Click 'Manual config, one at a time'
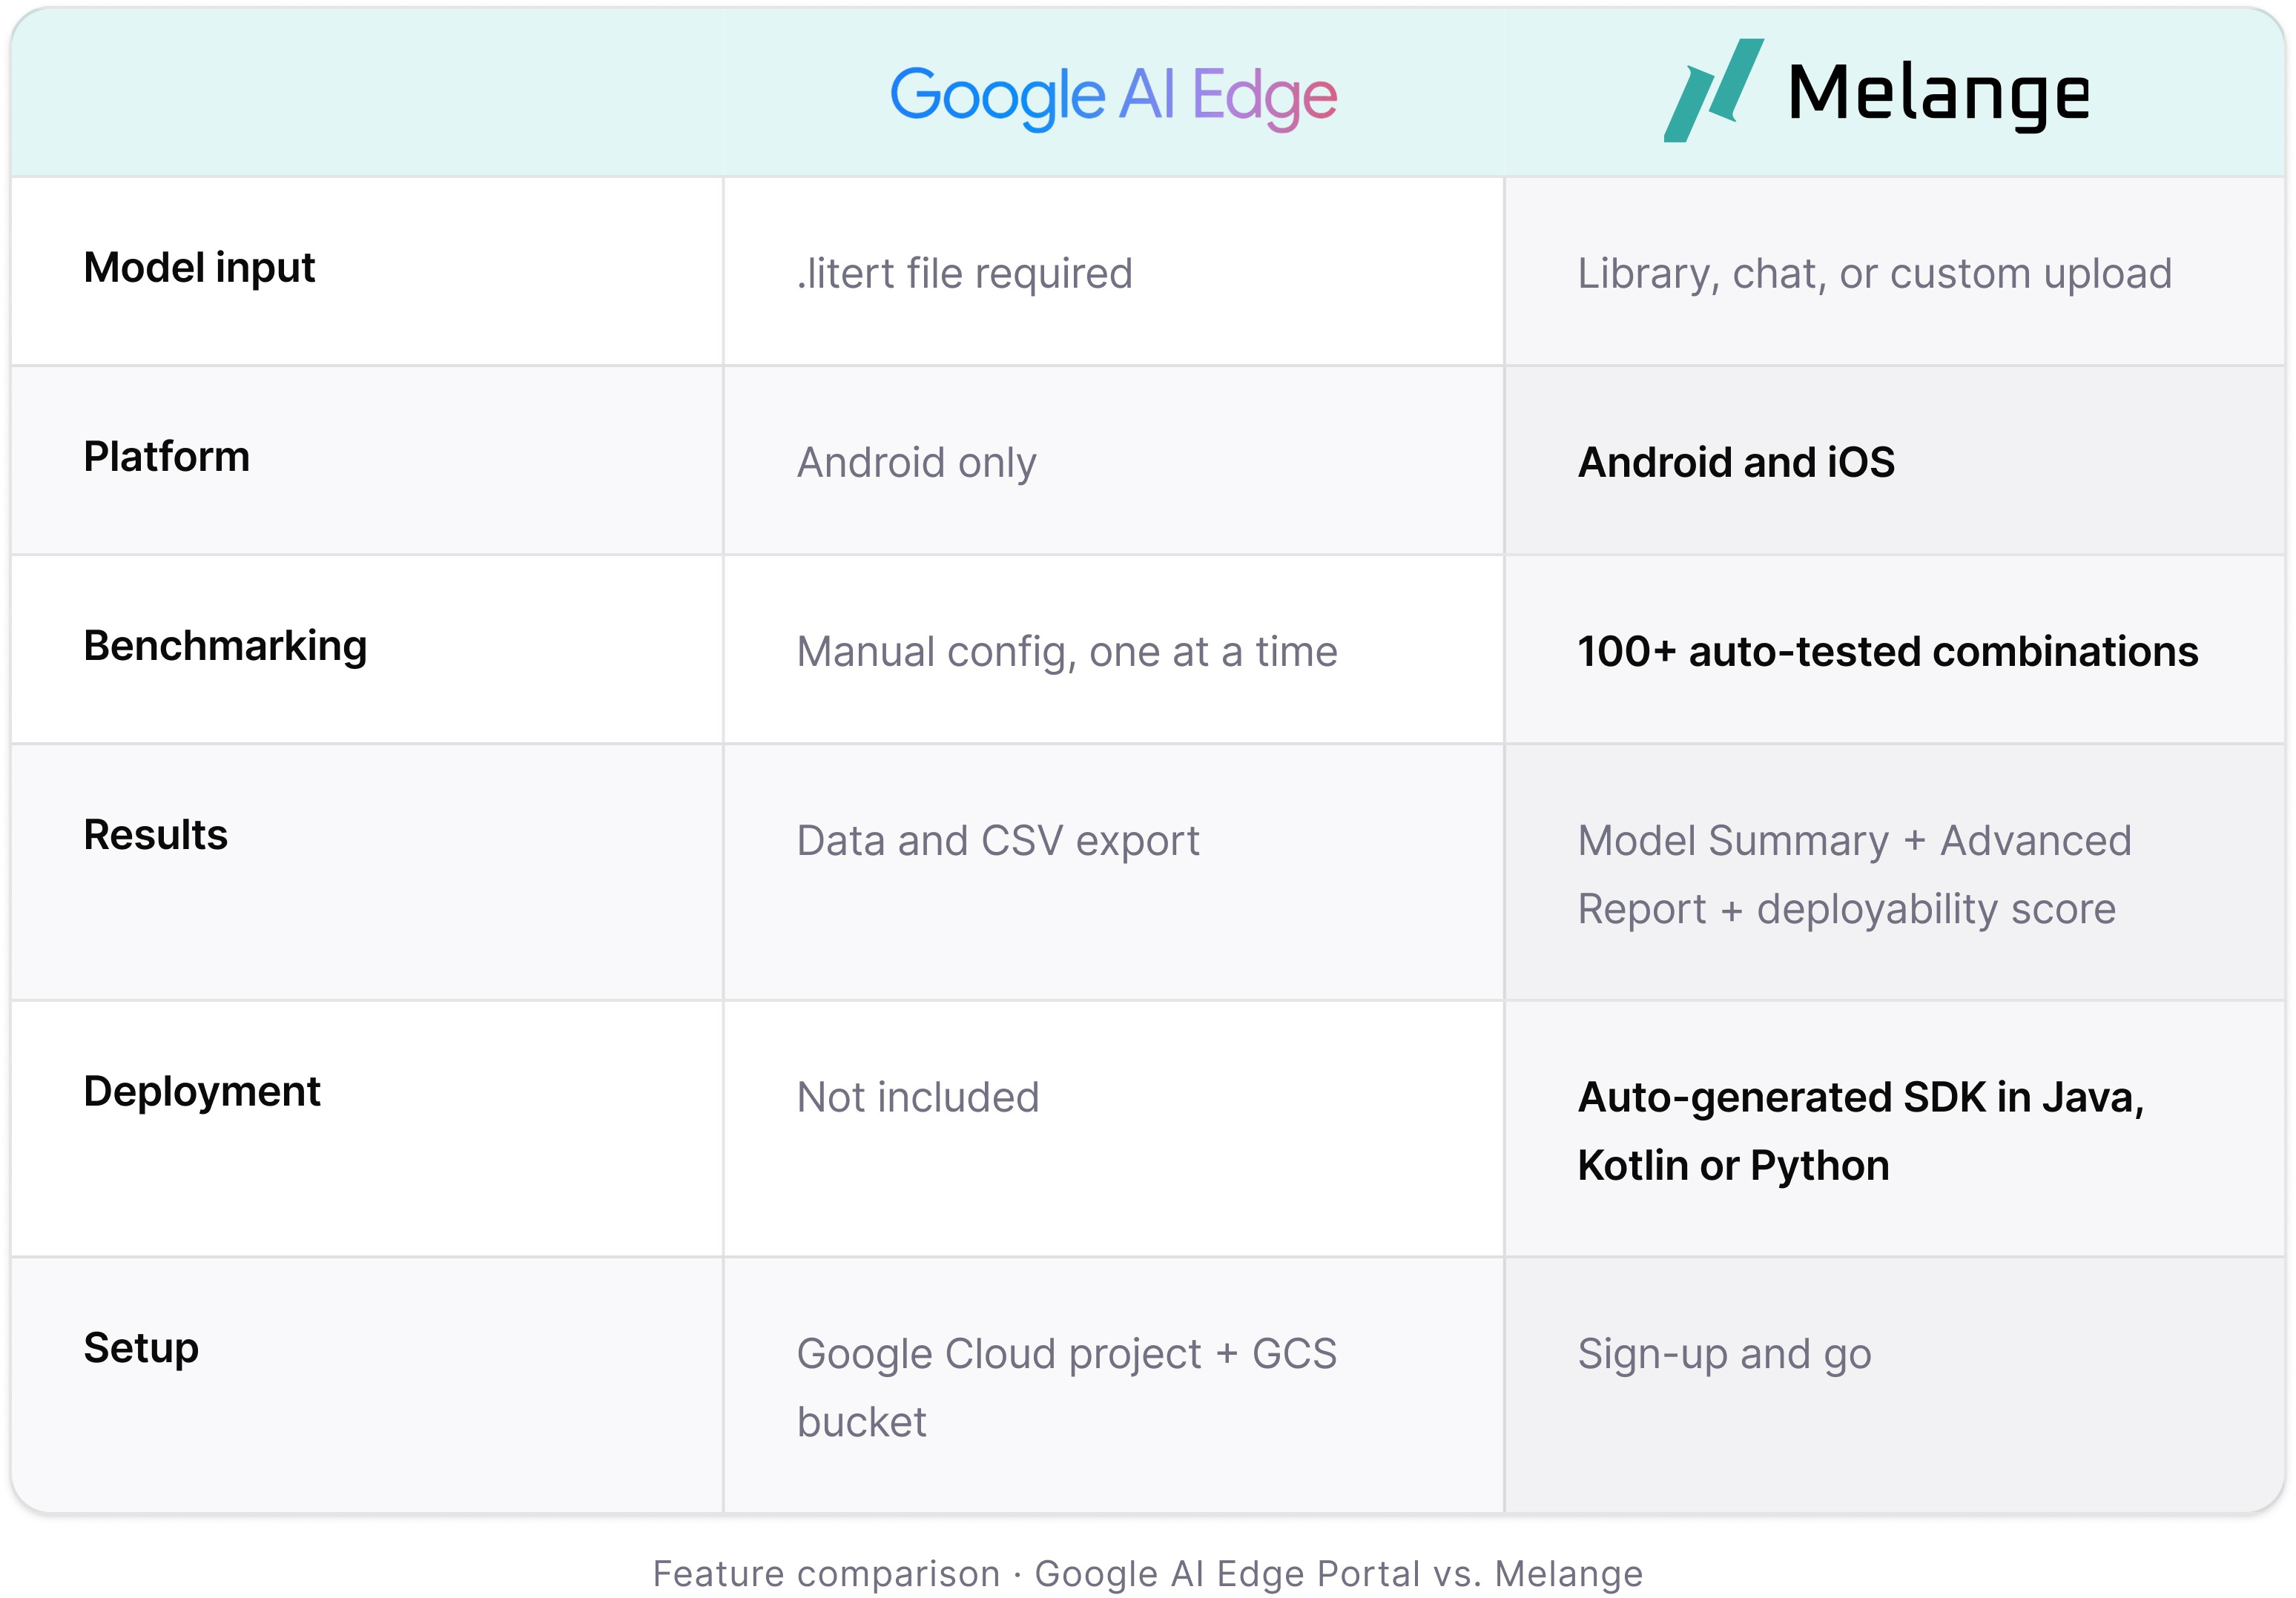 pos(1067,652)
